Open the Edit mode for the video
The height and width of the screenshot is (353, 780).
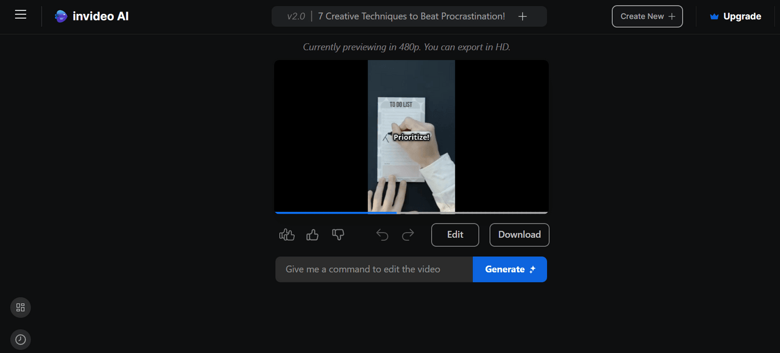[x=455, y=235]
